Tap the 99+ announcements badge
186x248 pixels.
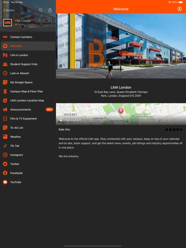pos(50,110)
